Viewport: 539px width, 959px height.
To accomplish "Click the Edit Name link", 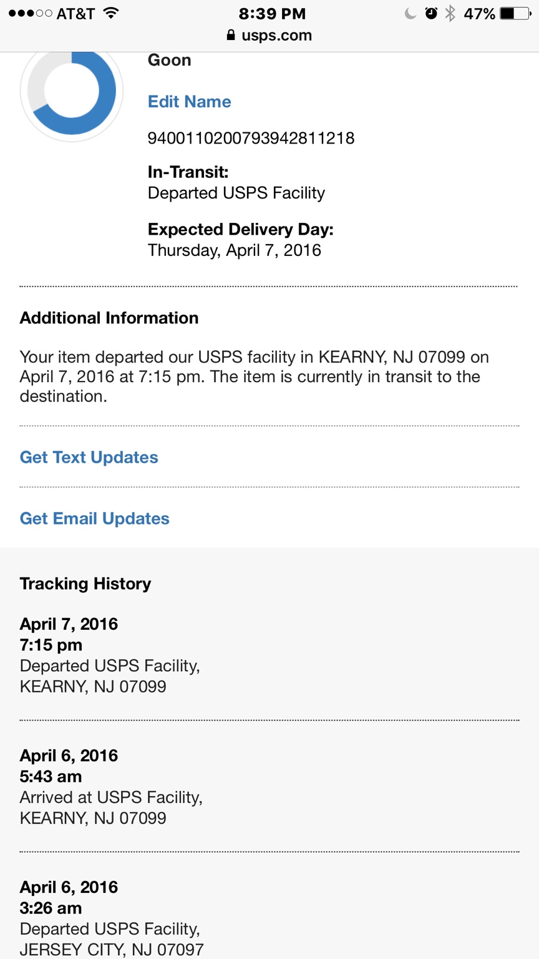I will pos(189,102).
